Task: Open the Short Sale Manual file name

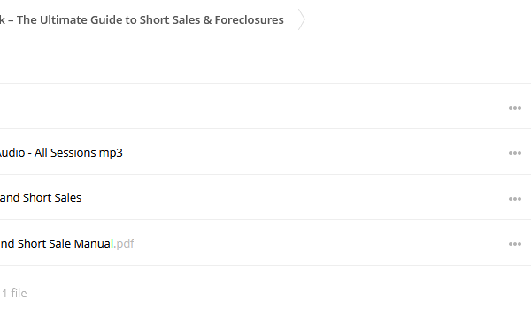Action: [x=66, y=244]
